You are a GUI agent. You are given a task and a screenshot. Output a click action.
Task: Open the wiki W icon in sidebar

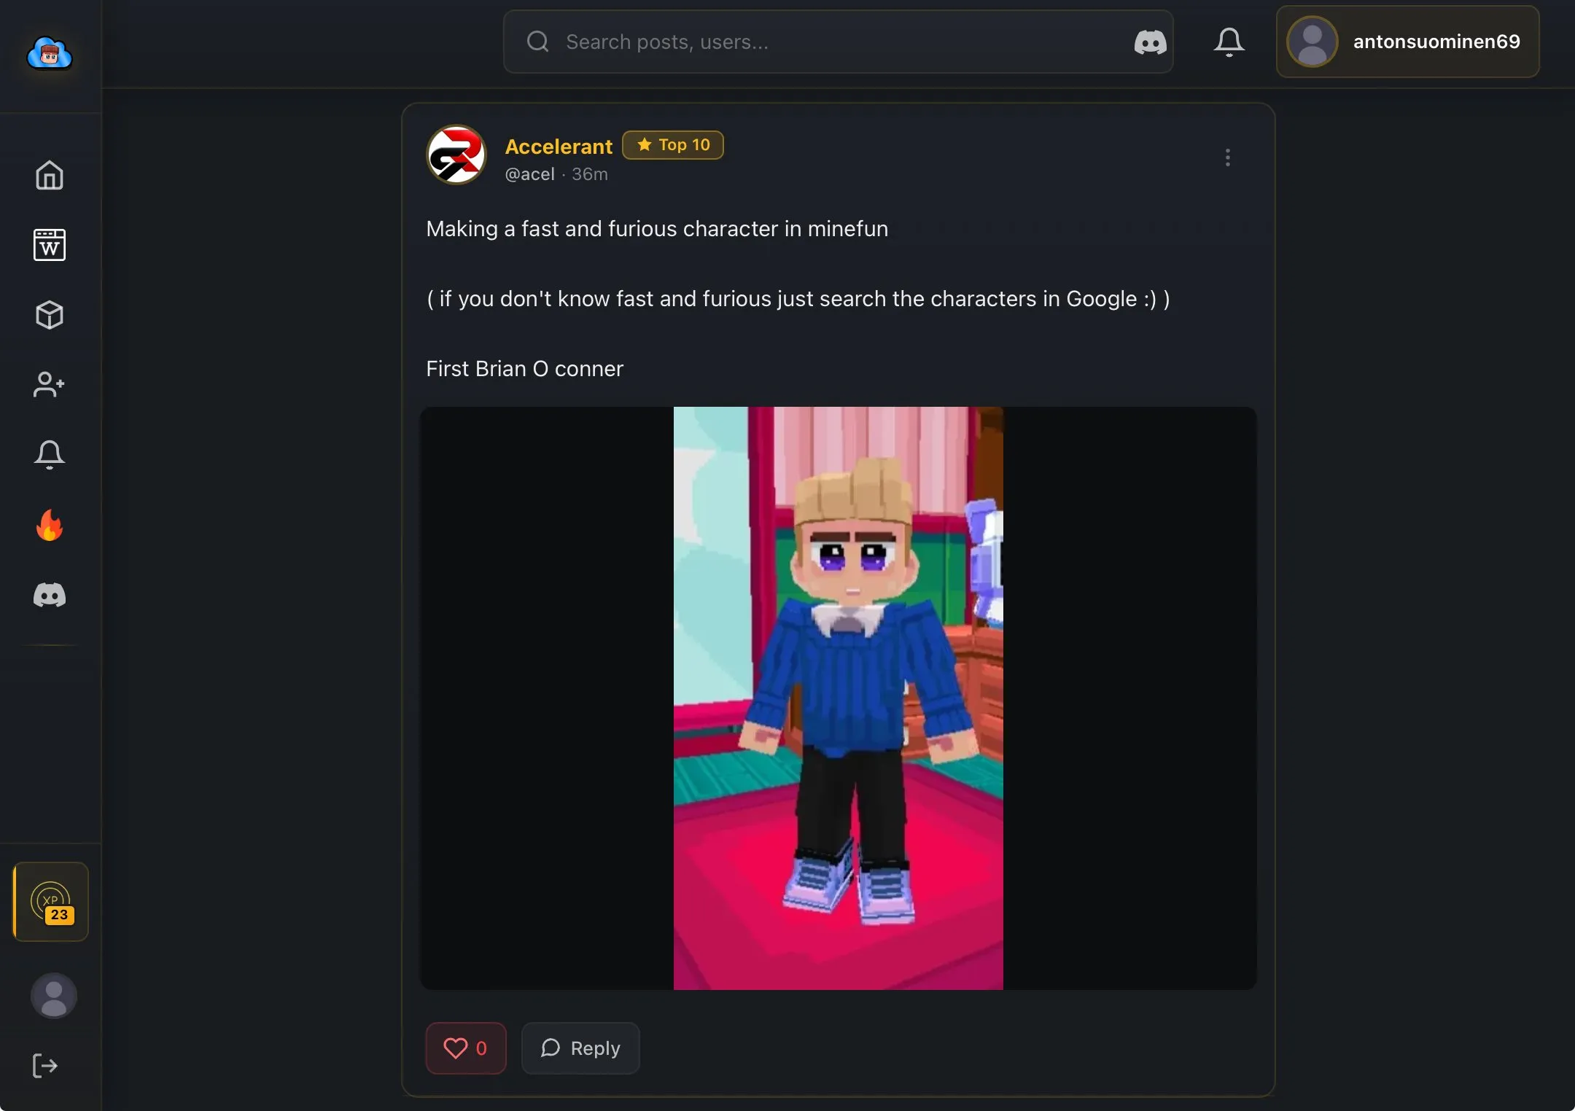click(50, 245)
